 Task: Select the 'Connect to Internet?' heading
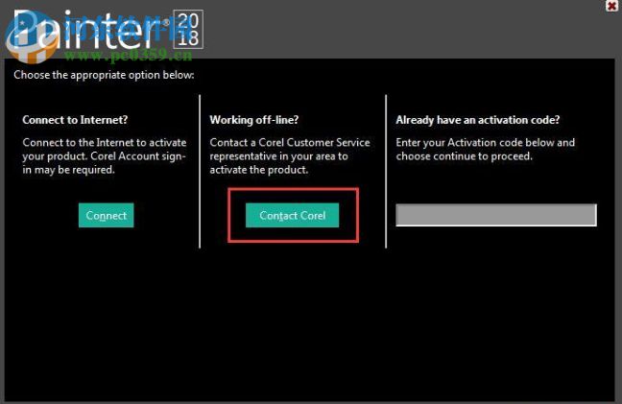pyautogui.click(x=75, y=120)
